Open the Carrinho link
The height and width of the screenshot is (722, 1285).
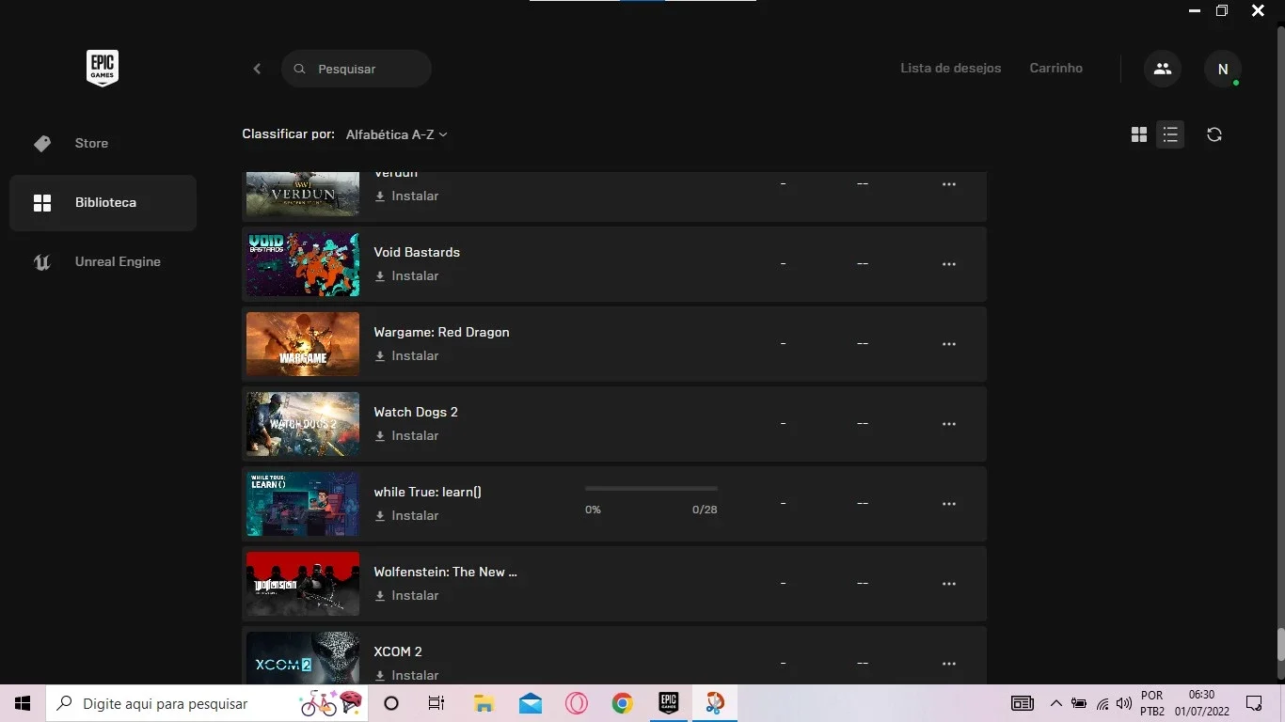[x=1056, y=68]
